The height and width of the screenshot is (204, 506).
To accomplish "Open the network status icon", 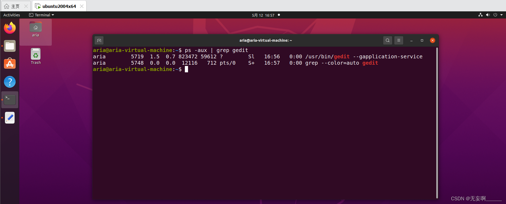I will pyautogui.click(x=480, y=15).
